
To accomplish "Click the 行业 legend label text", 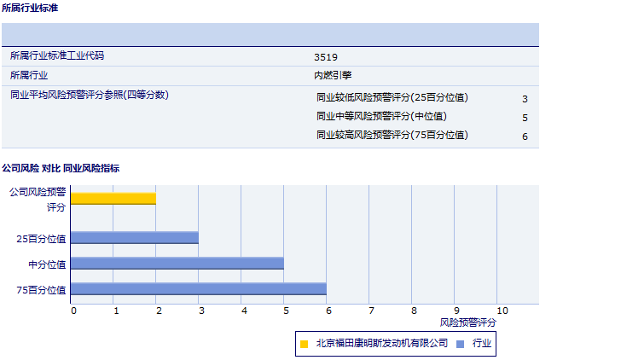I will click(481, 344).
